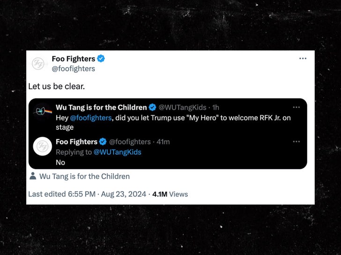Viewport: 341px width, 255px height.
Task: Click "Last edited" to view edit history
Action: [44, 194]
